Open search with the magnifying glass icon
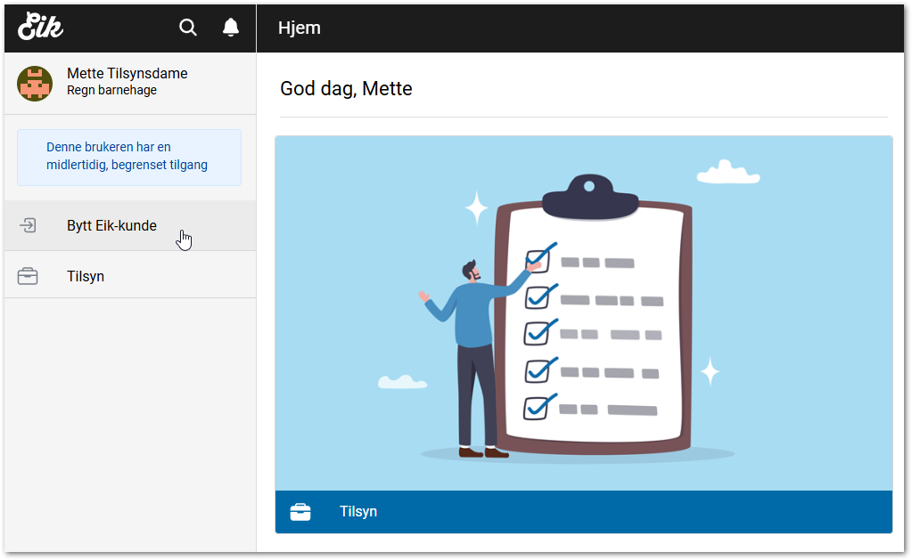 188,28
